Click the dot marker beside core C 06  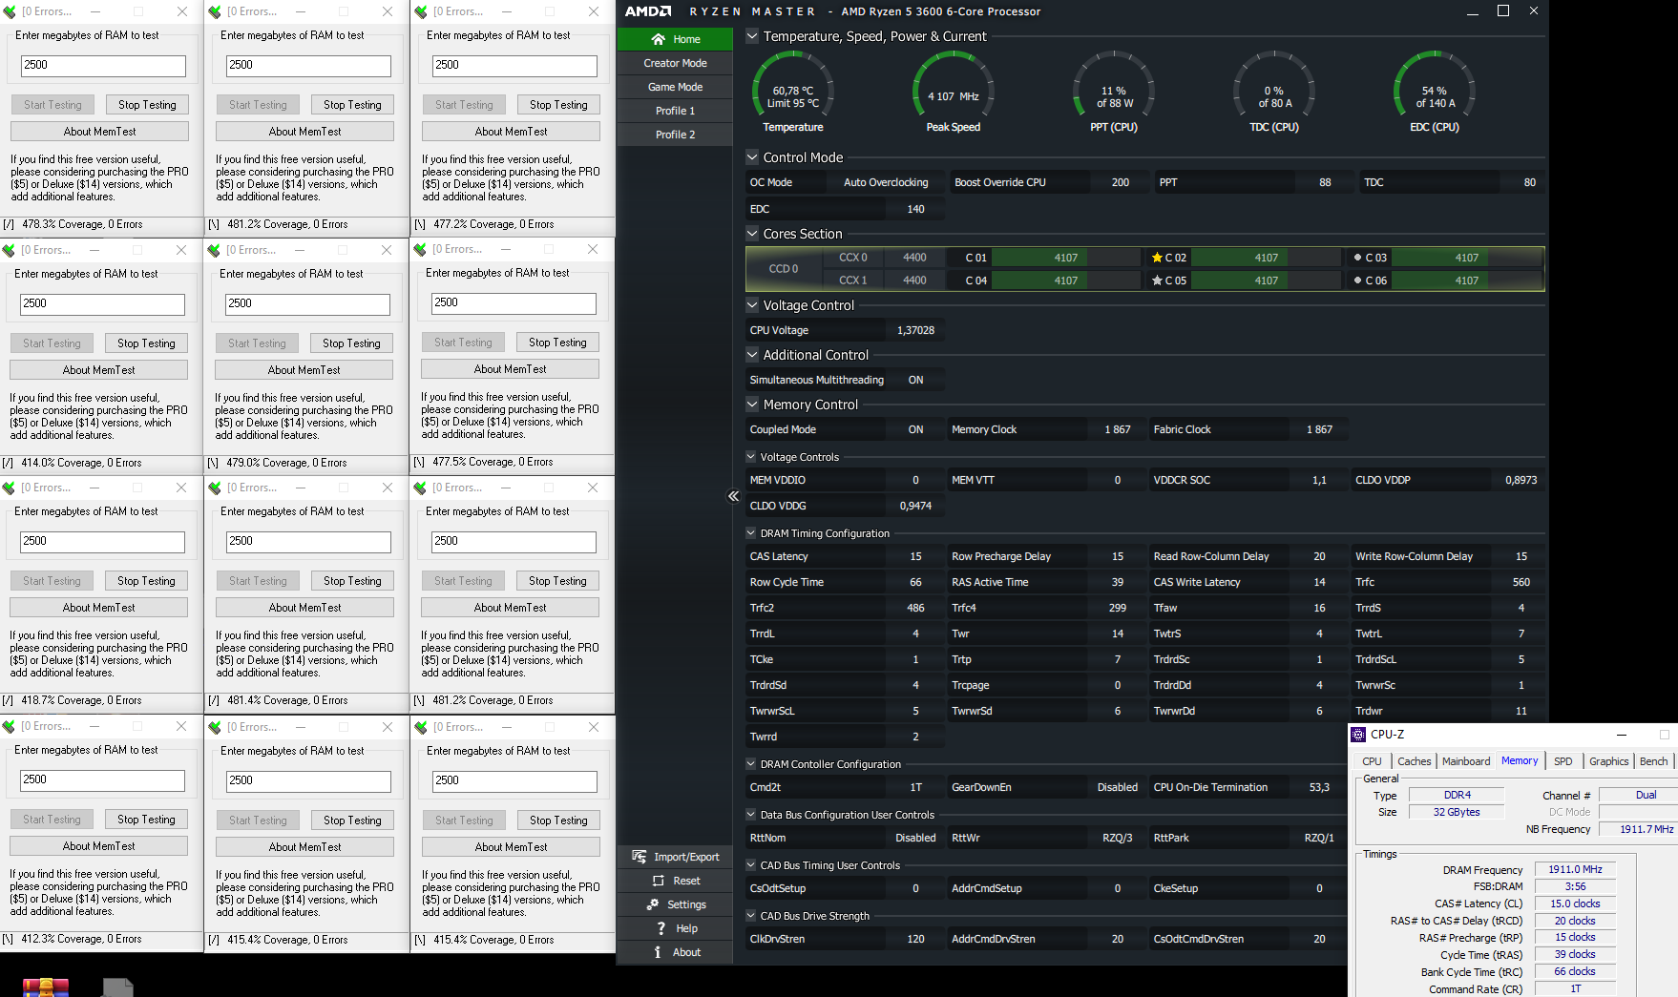[1357, 280]
